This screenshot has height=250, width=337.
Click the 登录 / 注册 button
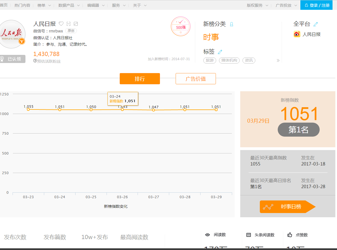click(x=316, y=5)
